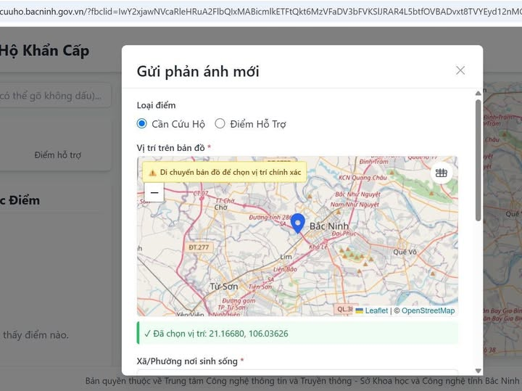Screen dimensions: 522x391
Task: Click the dialog vertical scrollbar thumb
Action: pos(478,160)
